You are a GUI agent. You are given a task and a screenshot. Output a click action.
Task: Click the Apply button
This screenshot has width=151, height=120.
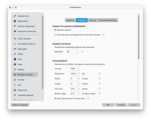coord(134,105)
